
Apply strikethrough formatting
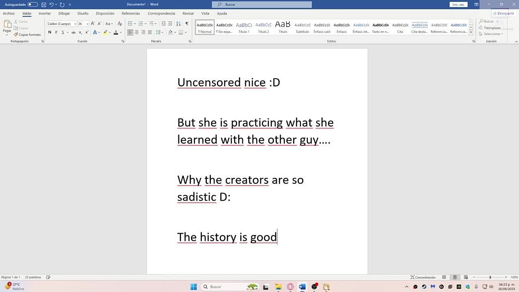[x=73, y=32]
